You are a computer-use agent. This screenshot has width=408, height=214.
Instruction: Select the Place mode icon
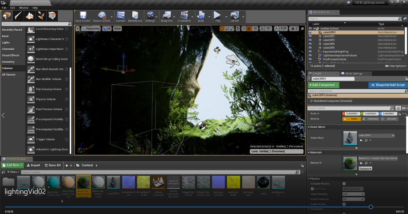click(x=7, y=16)
